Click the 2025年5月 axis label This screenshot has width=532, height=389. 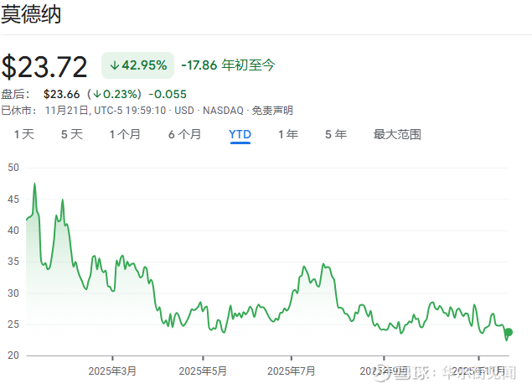[203, 371]
